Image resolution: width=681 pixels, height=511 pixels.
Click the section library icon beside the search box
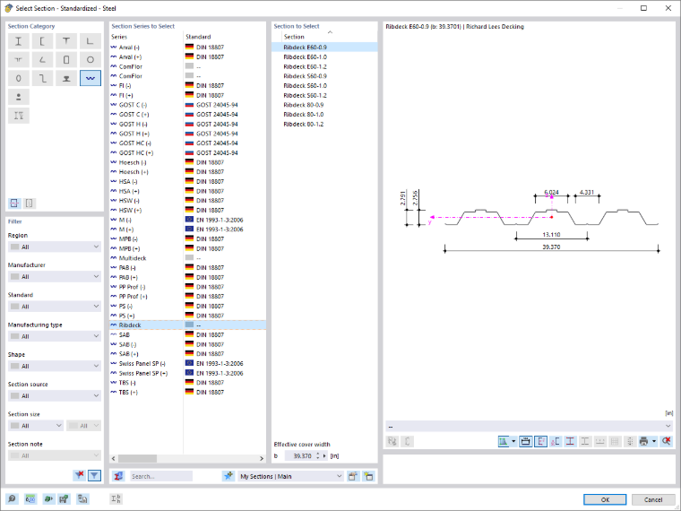click(x=118, y=476)
